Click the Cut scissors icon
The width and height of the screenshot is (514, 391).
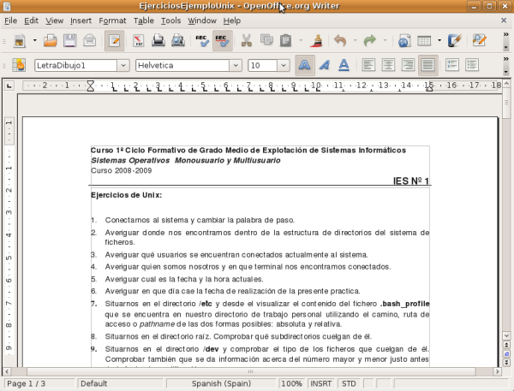pos(247,40)
